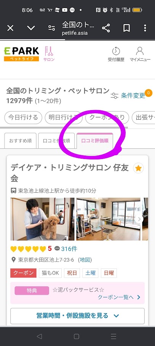Image resolution: width=155 pixels, height=346 pixels.
Task: Tap the サロン scissors icon
Action: point(49,54)
